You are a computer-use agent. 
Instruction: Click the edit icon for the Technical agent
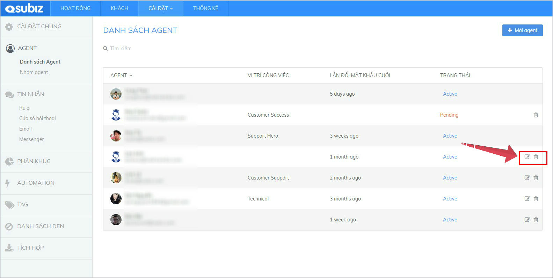click(527, 199)
